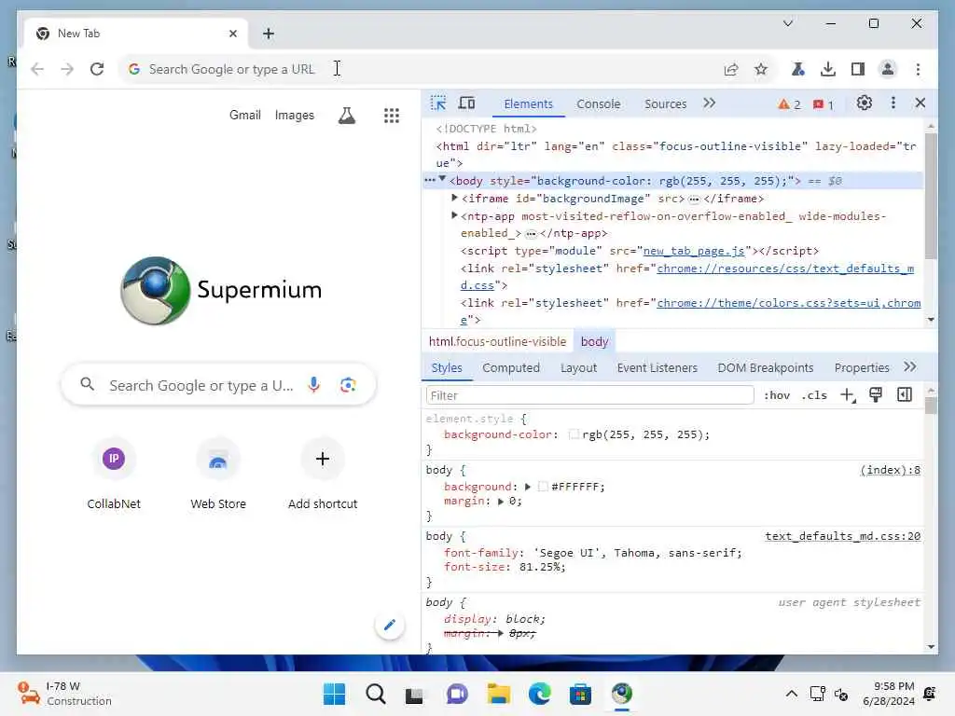Click the styles Filter input field
The image size is (955, 716).
(x=589, y=395)
